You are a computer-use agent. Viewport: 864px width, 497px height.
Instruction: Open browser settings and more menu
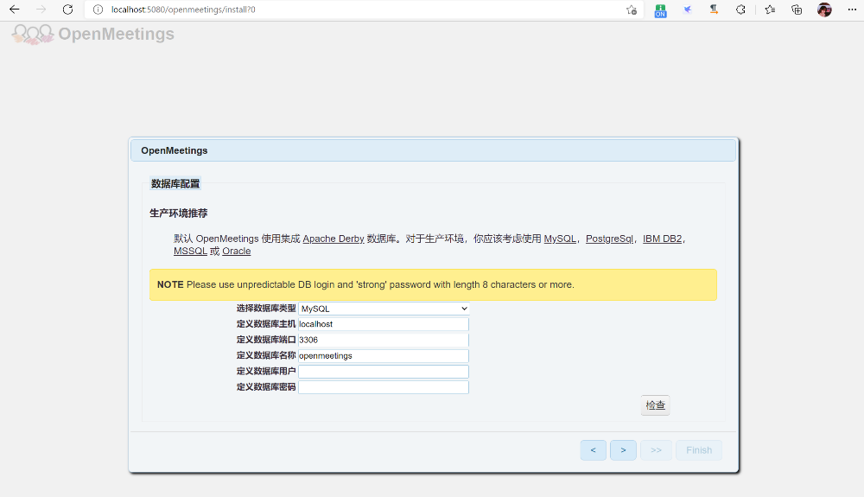click(x=852, y=10)
